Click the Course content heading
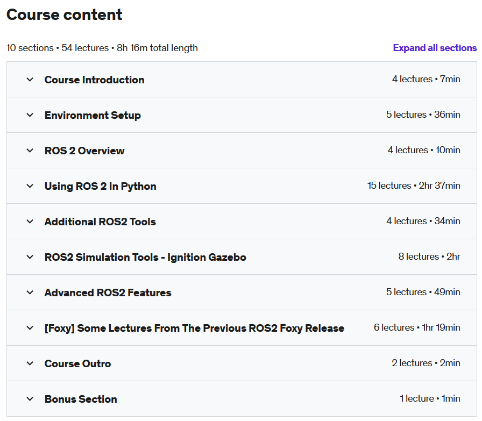Screen dimensions: 482x421 coord(64,15)
